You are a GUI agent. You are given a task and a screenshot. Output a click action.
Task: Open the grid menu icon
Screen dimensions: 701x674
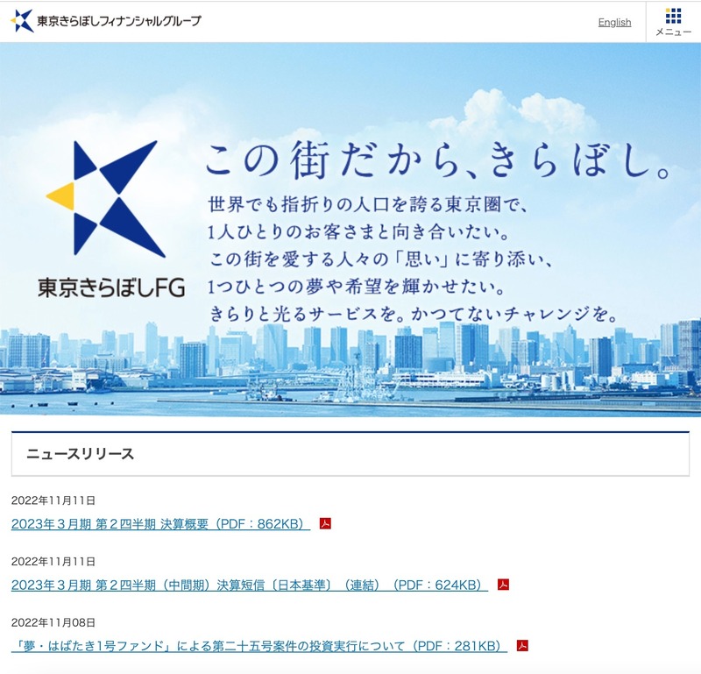(x=673, y=15)
